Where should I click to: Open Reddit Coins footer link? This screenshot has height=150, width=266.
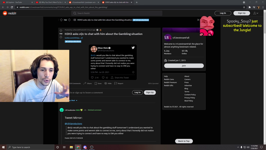click(x=169, y=80)
